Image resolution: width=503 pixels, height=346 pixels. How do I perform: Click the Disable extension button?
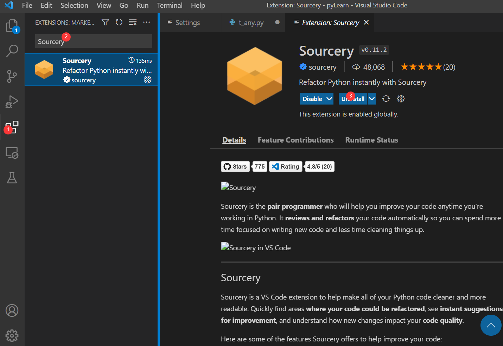pyautogui.click(x=312, y=99)
